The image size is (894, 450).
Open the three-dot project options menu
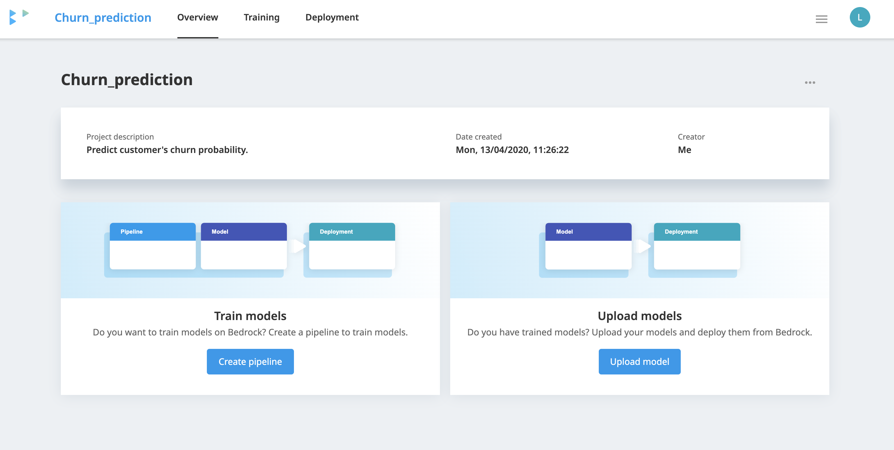[x=810, y=83]
